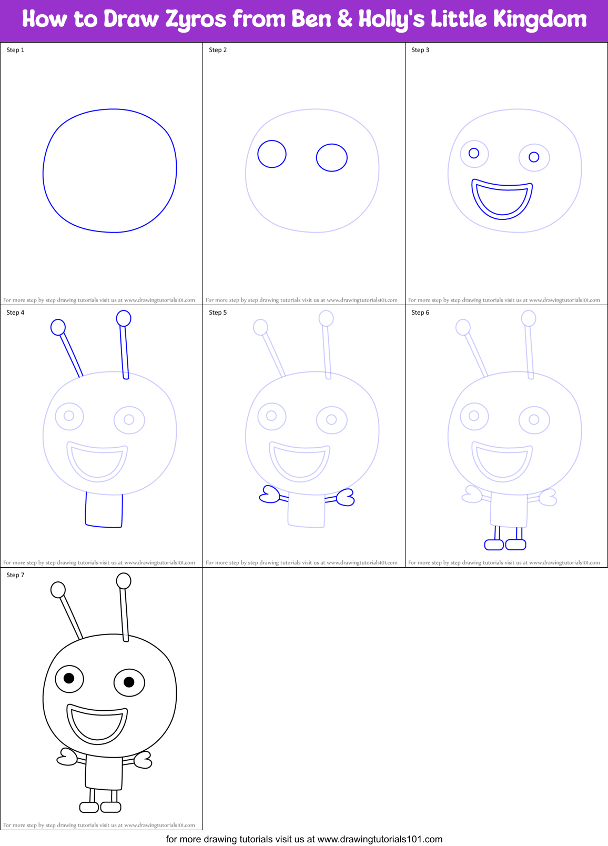The width and height of the screenshot is (608, 846).
Task: Click the Step 5 panel tutorial credit line
Action: [x=301, y=563]
